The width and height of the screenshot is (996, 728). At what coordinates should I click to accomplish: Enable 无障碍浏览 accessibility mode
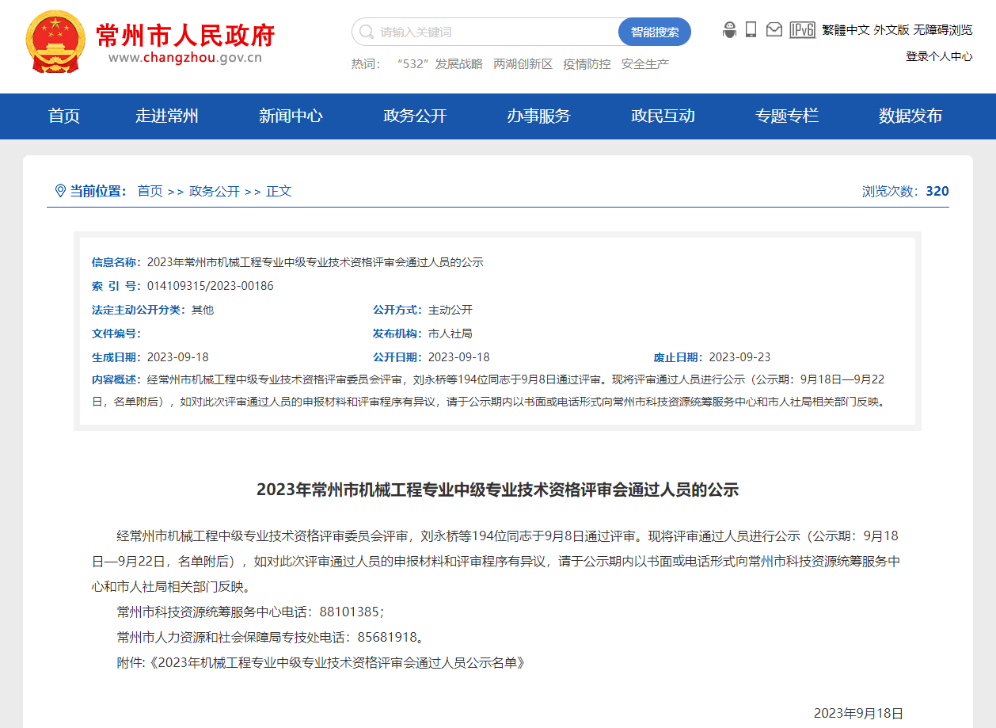coord(942,30)
